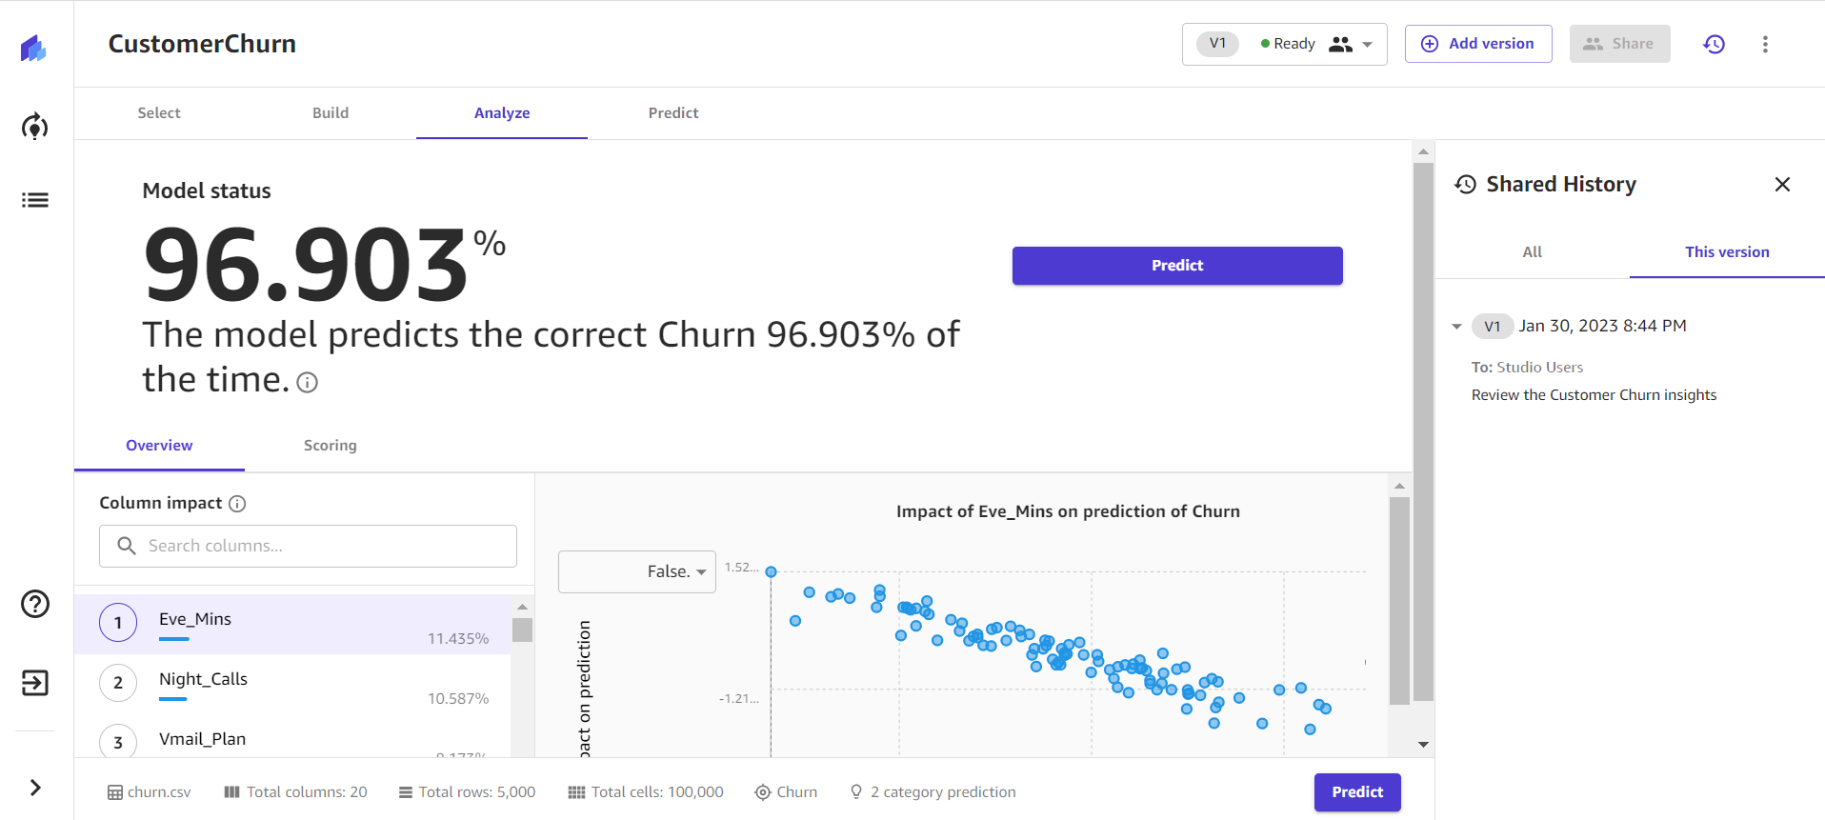Click the large Predict button
The height and width of the screenshot is (820, 1825).
(x=1176, y=266)
